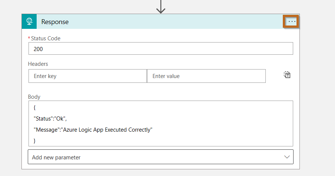Open the Add new parameter dropdown
Viewport: 335px width, 176px height.
[161, 157]
